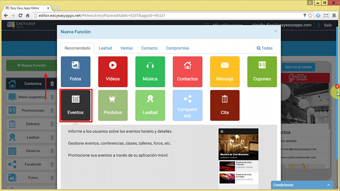
Task: Click the Eventos calendar tile
Action: point(76,105)
